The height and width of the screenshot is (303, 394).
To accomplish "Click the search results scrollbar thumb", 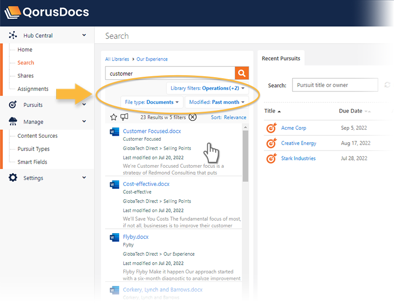I will (x=245, y=156).
